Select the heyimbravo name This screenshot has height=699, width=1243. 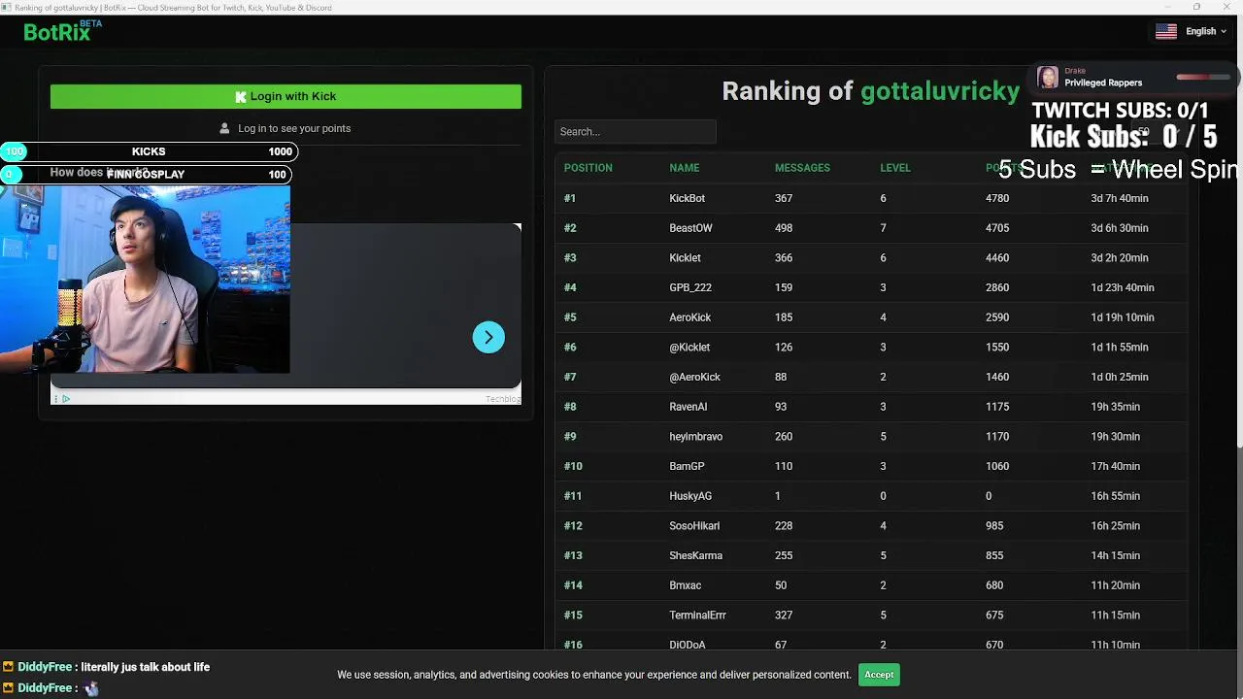(x=696, y=437)
